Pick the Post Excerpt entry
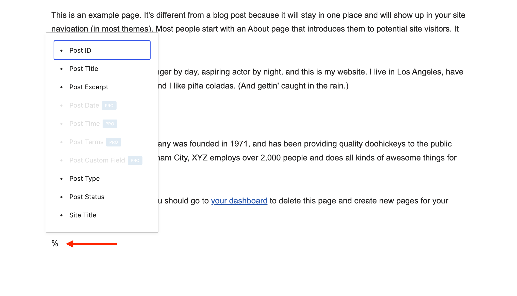This screenshot has height=296, width=517. 89,87
